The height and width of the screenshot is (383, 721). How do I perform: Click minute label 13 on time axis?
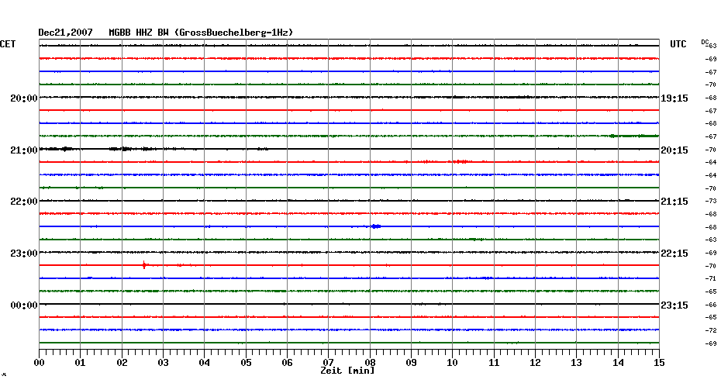577,363
